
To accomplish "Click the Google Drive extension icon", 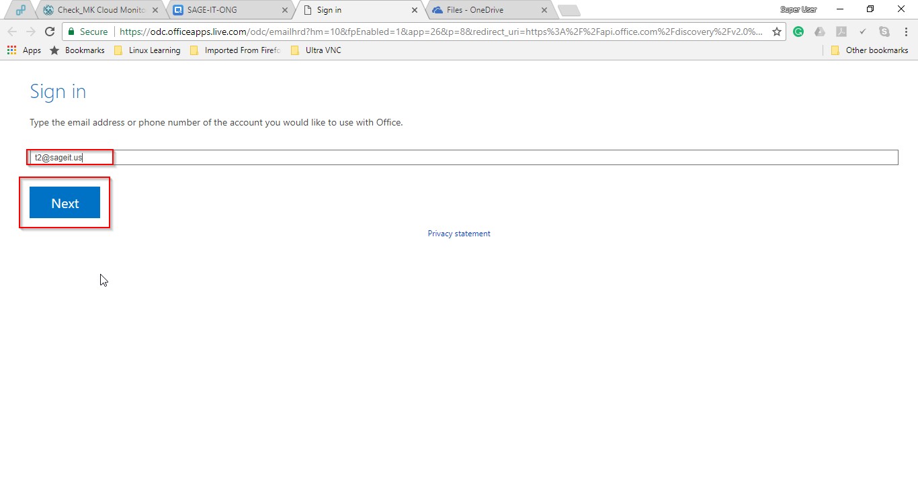I will click(819, 32).
